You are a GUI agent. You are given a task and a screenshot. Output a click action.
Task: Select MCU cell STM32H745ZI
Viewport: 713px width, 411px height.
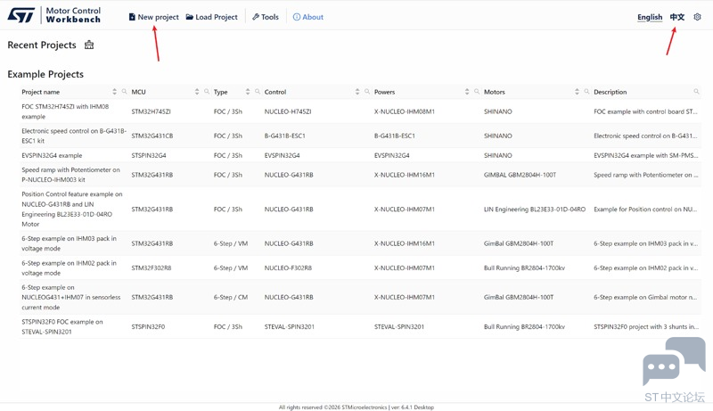pos(151,111)
